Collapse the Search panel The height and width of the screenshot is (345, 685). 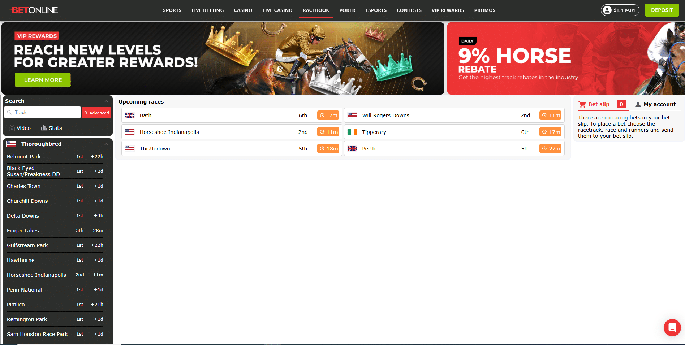pyautogui.click(x=106, y=101)
